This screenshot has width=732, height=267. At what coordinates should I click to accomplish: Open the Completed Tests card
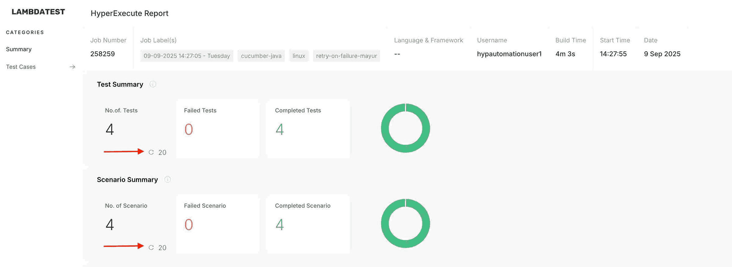(x=308, y=128)
